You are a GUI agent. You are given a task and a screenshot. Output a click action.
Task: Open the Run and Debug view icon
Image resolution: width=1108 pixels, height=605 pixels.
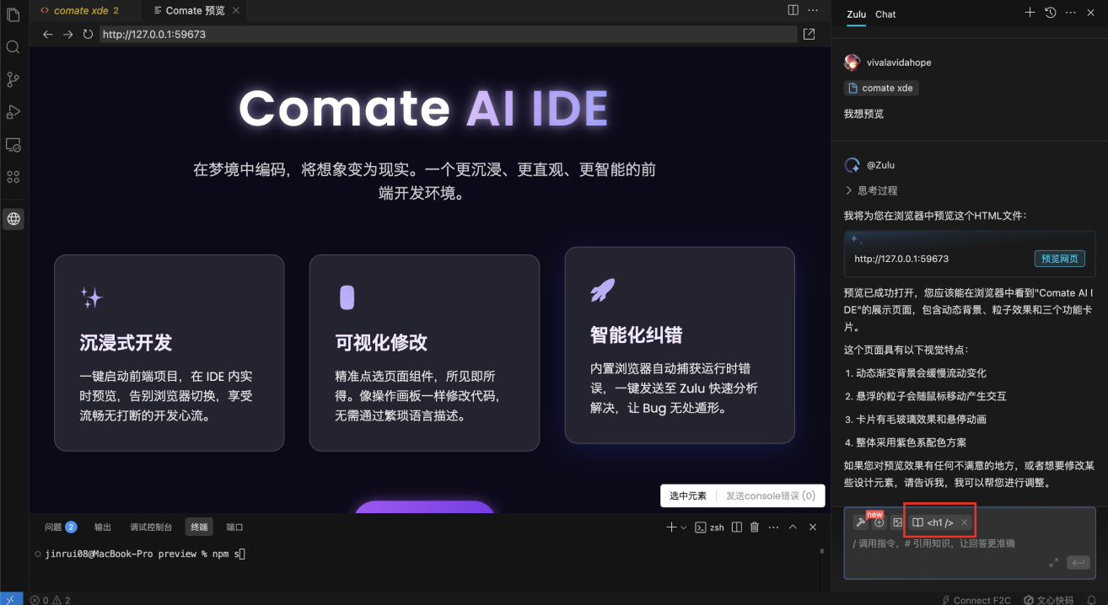13,112
